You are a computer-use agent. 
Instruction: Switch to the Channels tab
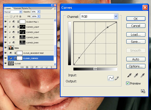[17, 8]
